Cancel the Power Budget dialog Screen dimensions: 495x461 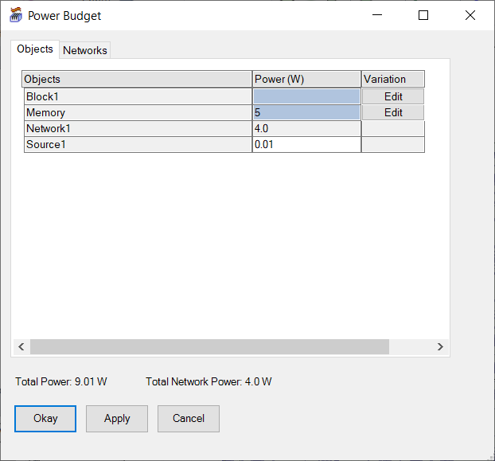pos(189,418)
